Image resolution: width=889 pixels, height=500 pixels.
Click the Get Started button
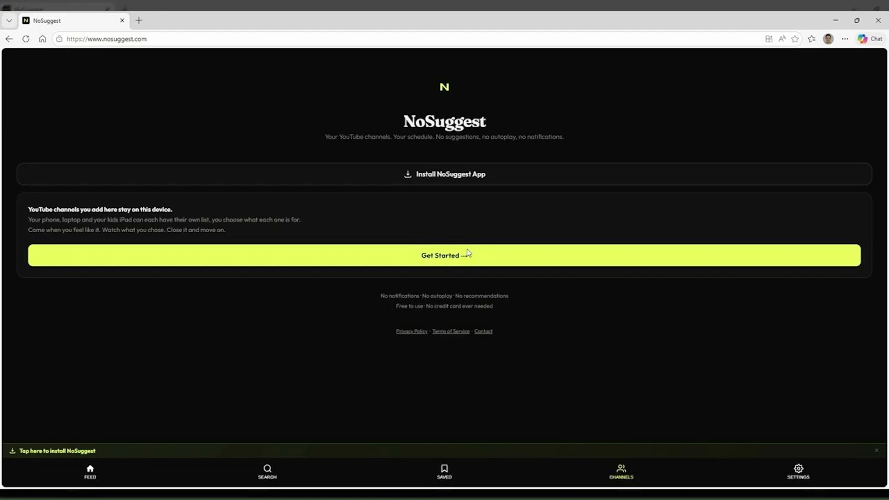(x=444, y=255)
